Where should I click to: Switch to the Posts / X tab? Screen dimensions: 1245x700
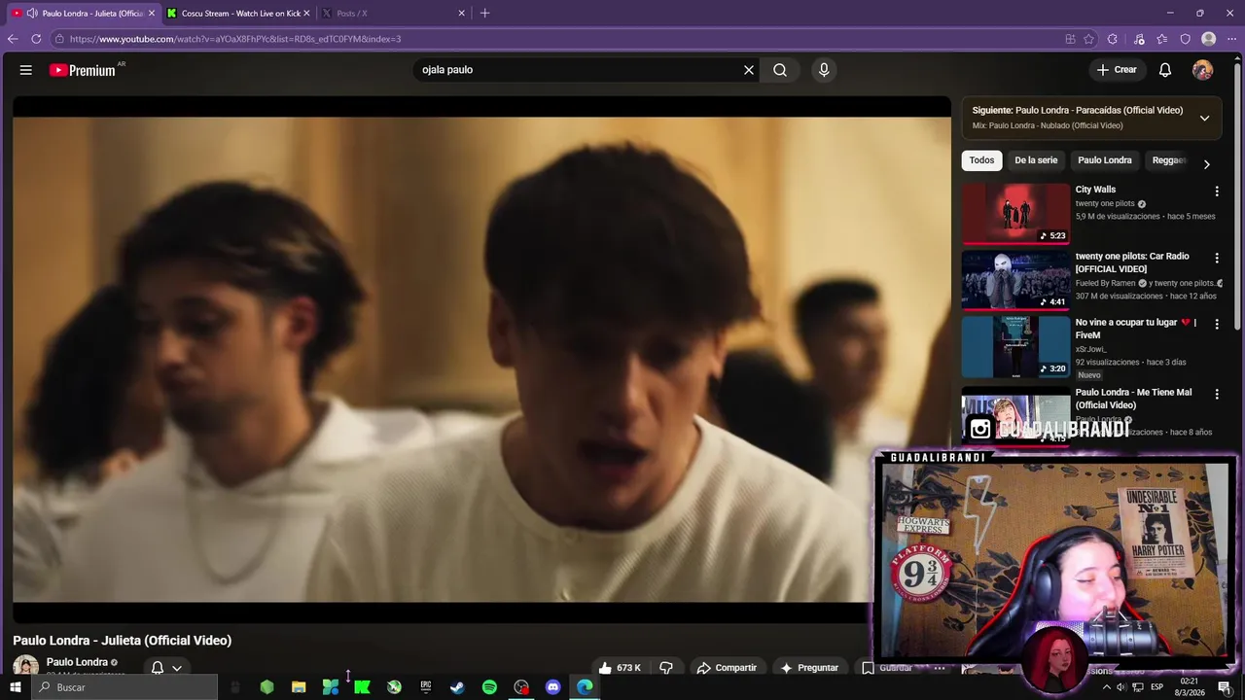tap(393, 13)
